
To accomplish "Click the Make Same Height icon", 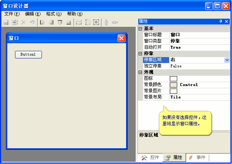I will coord(88,22).
